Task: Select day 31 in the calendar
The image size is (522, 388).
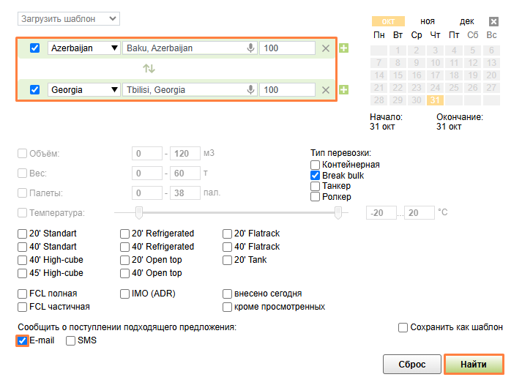Action: 436,100
